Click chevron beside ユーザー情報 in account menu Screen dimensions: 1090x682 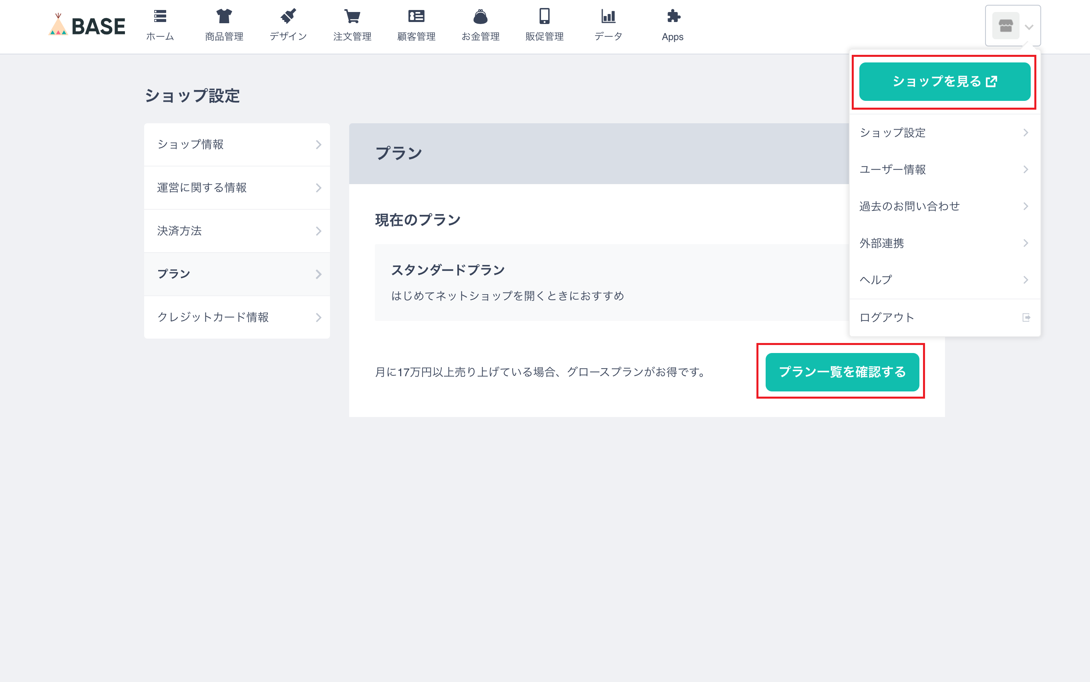click(x=1026, y=170)
